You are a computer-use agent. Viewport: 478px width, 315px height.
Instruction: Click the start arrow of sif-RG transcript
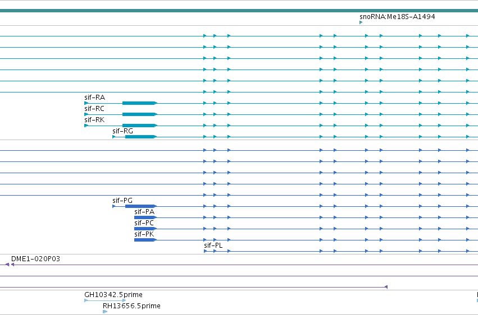click(x=114, y=137)
